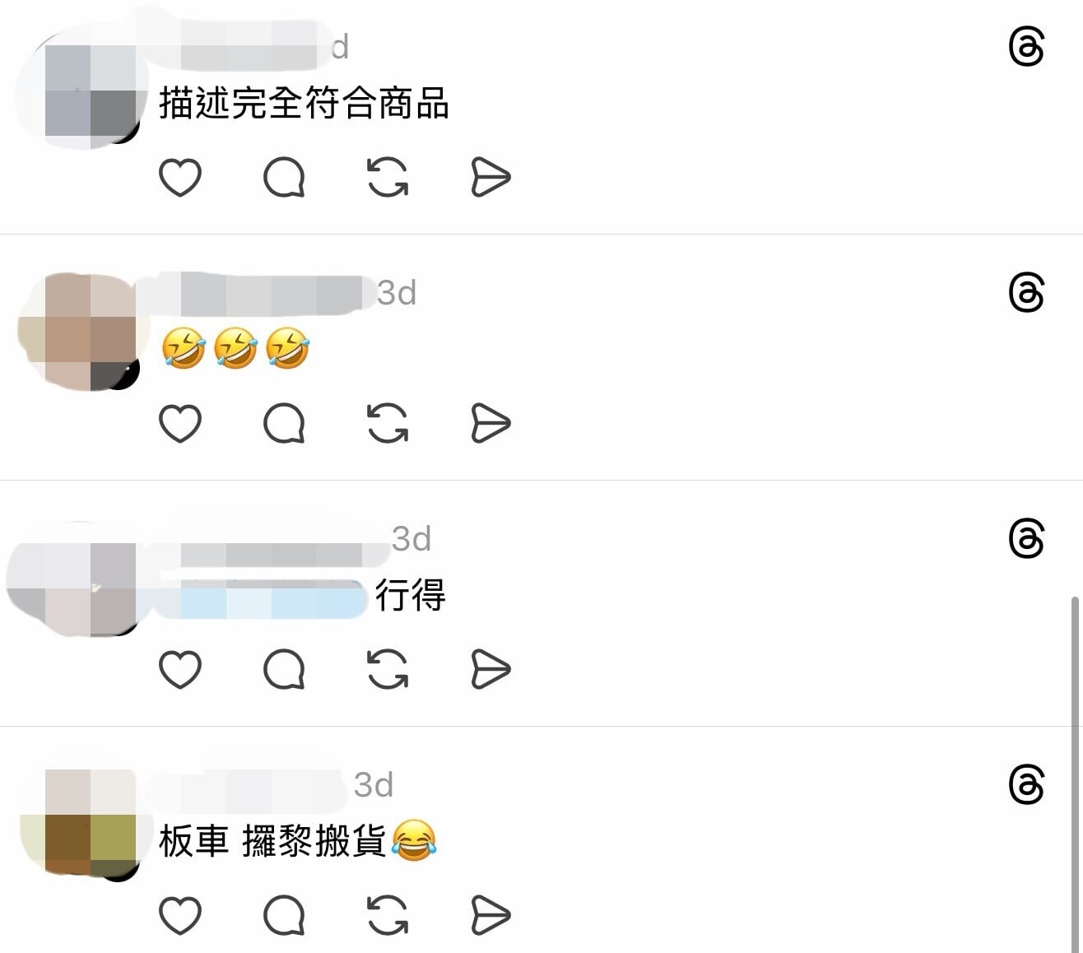The width and height of the screenshot is (1083, 953).
Task: Repost the 行得 comment
Action: [388, 669]
